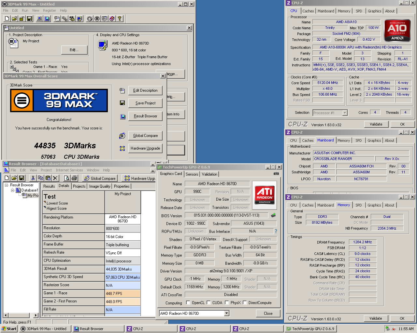Open the AMD Radeon HD 8670D adapter dropdown

coord(227,313)
